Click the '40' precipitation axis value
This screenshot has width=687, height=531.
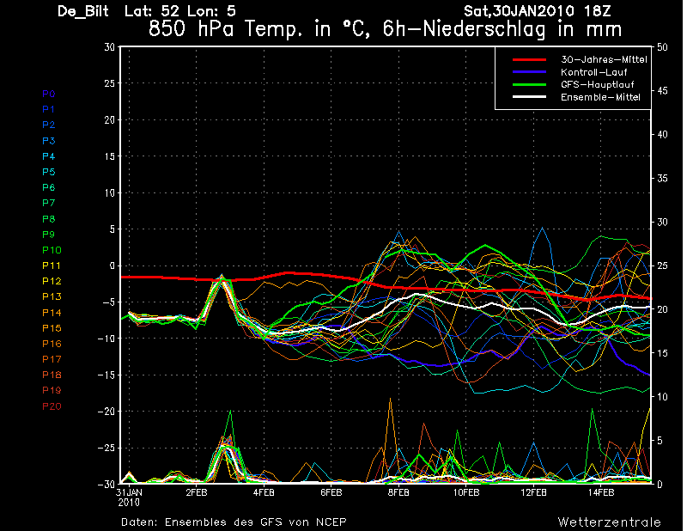pyautogui.click(x=662, y=135)
